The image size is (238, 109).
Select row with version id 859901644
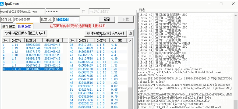(x=33, y=48)
